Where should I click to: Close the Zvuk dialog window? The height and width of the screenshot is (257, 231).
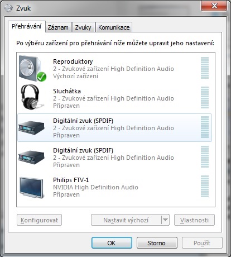coord(214,6)
